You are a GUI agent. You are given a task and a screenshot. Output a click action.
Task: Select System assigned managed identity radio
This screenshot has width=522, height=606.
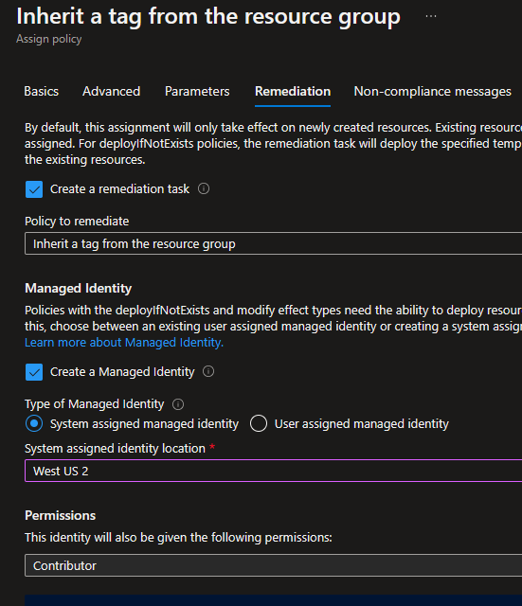pos(34,423)
